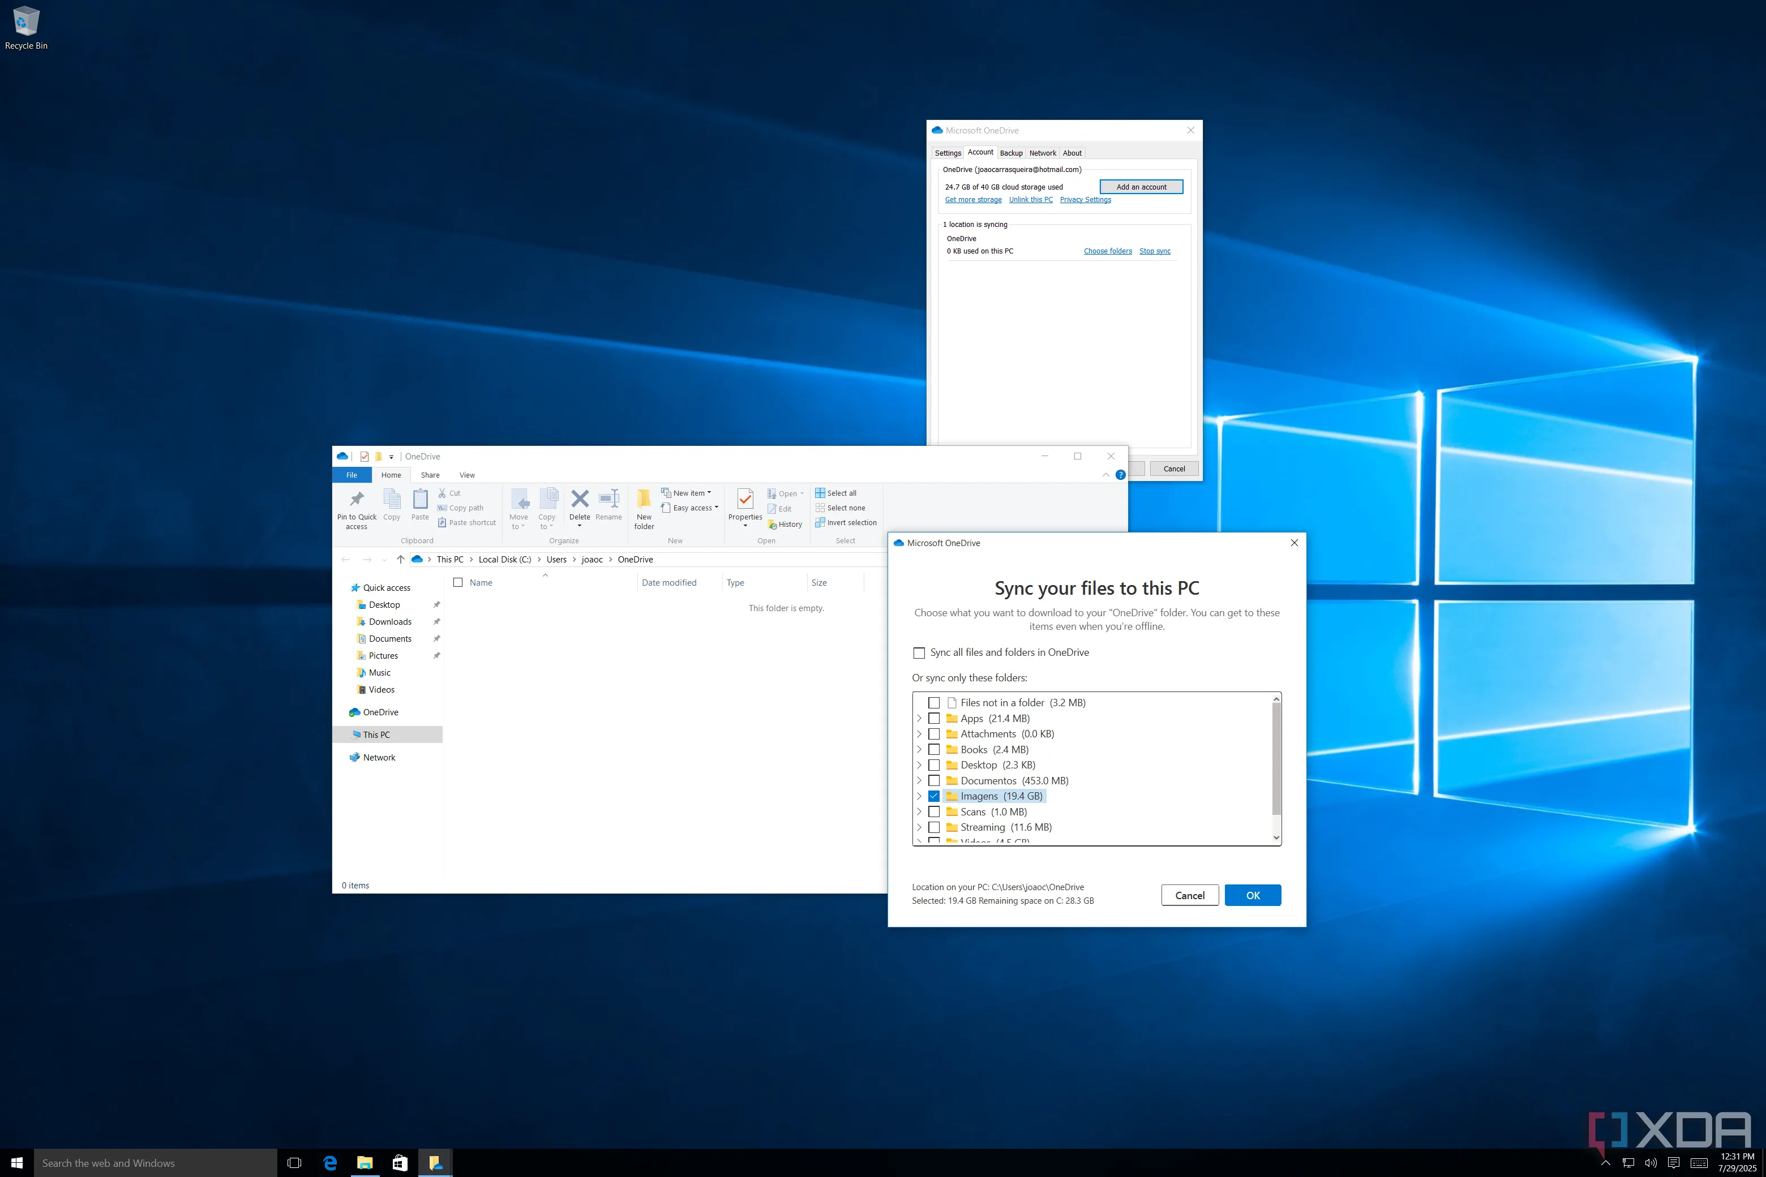
Task: Click Select none in ribbon
Action: tap(840, 508)
